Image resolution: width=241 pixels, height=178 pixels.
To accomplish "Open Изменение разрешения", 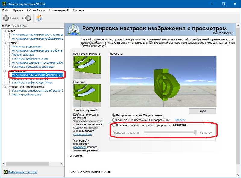I will click(x=27, y=47).
